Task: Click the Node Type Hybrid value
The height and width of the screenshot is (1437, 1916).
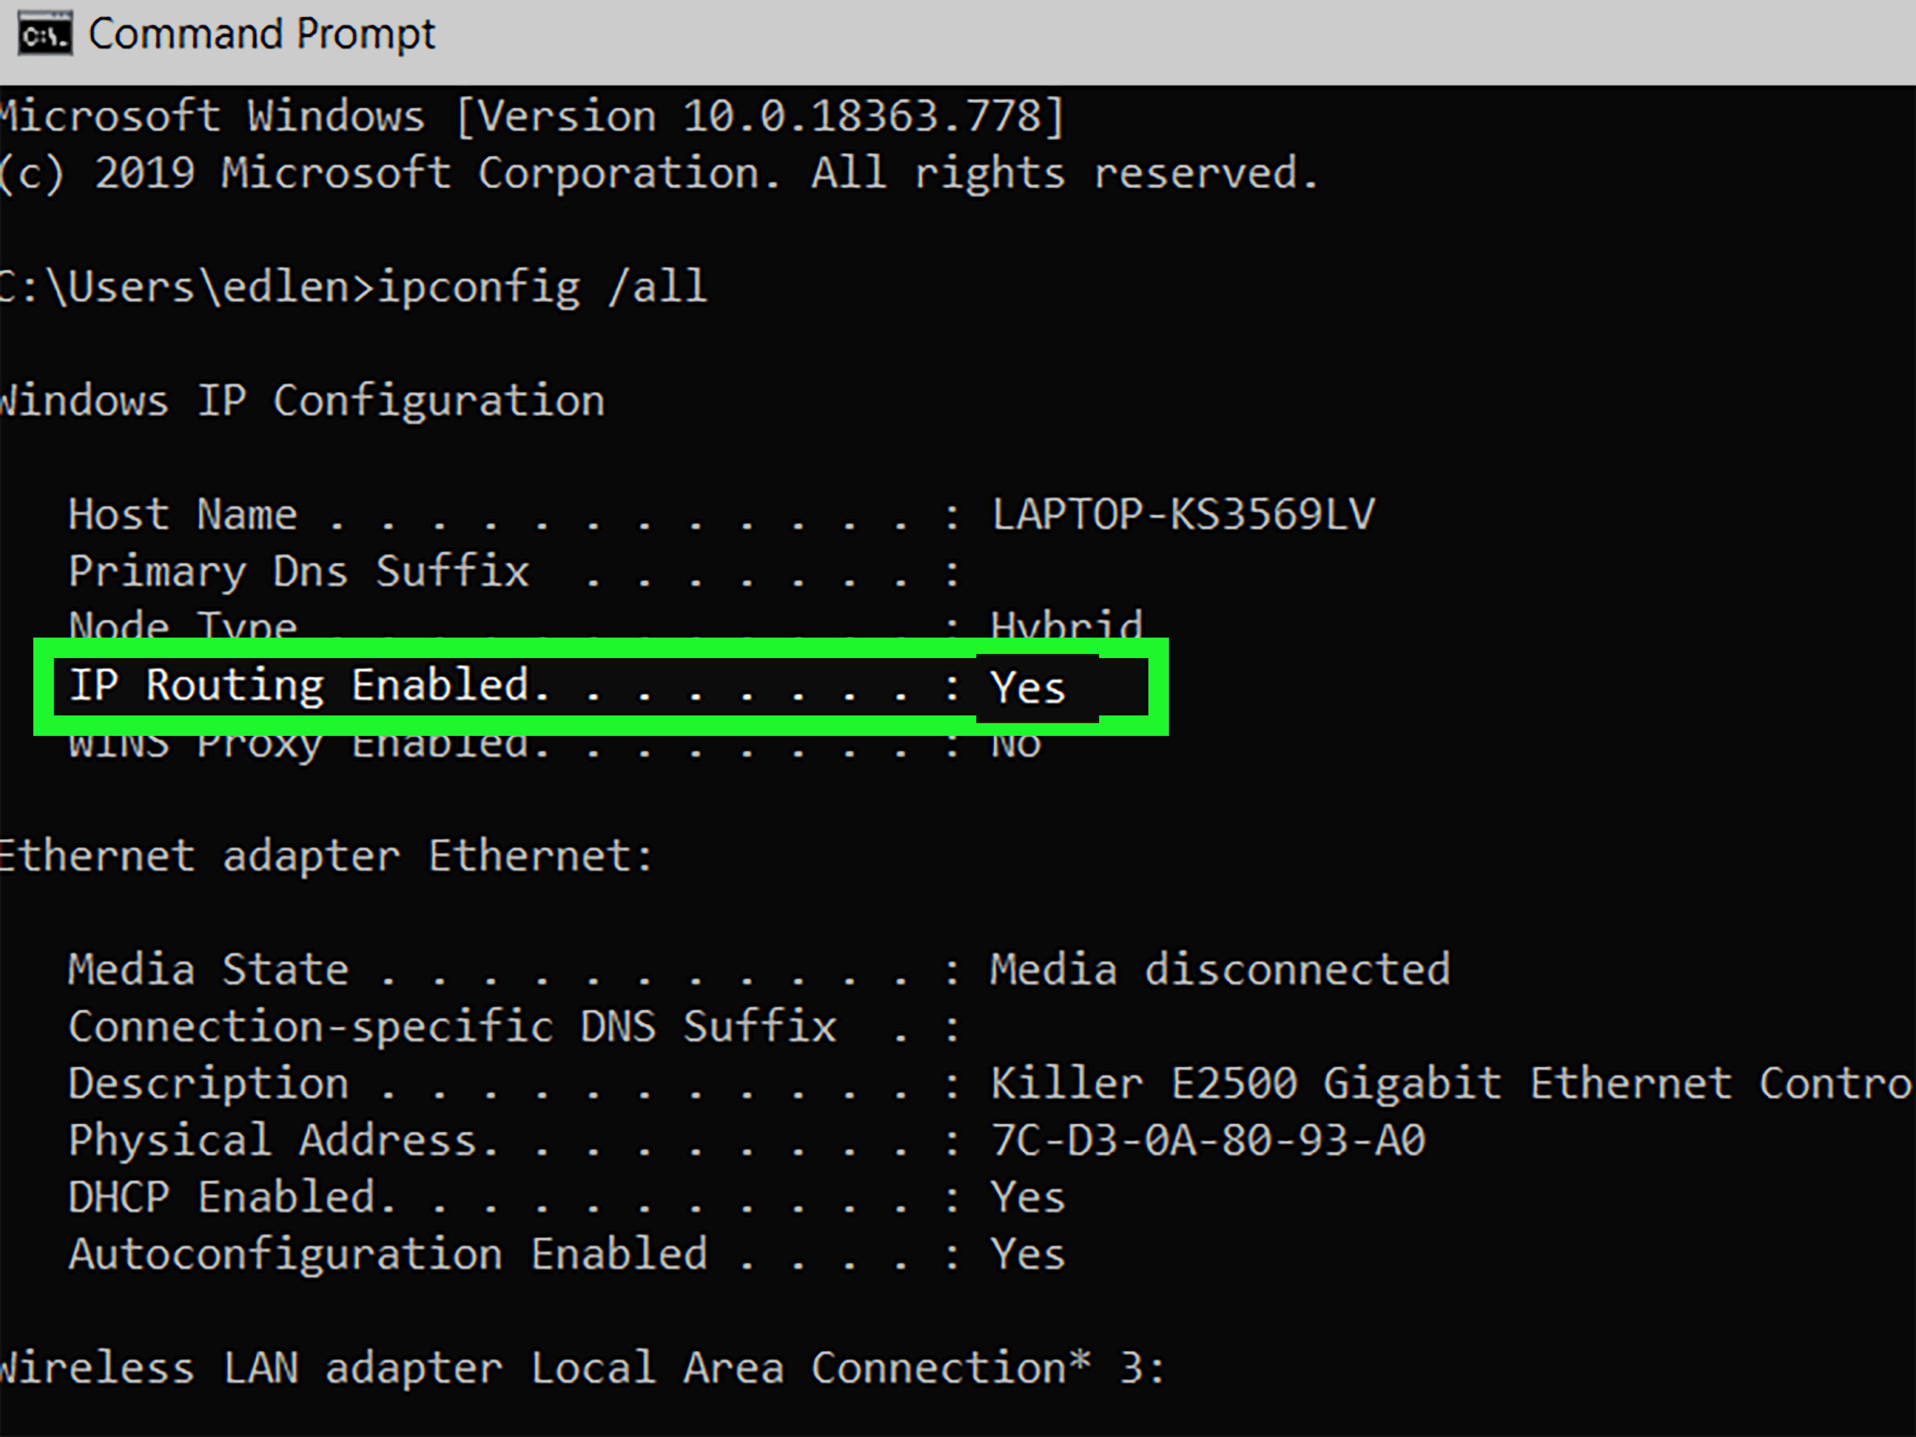Action: click(1066, 623)
